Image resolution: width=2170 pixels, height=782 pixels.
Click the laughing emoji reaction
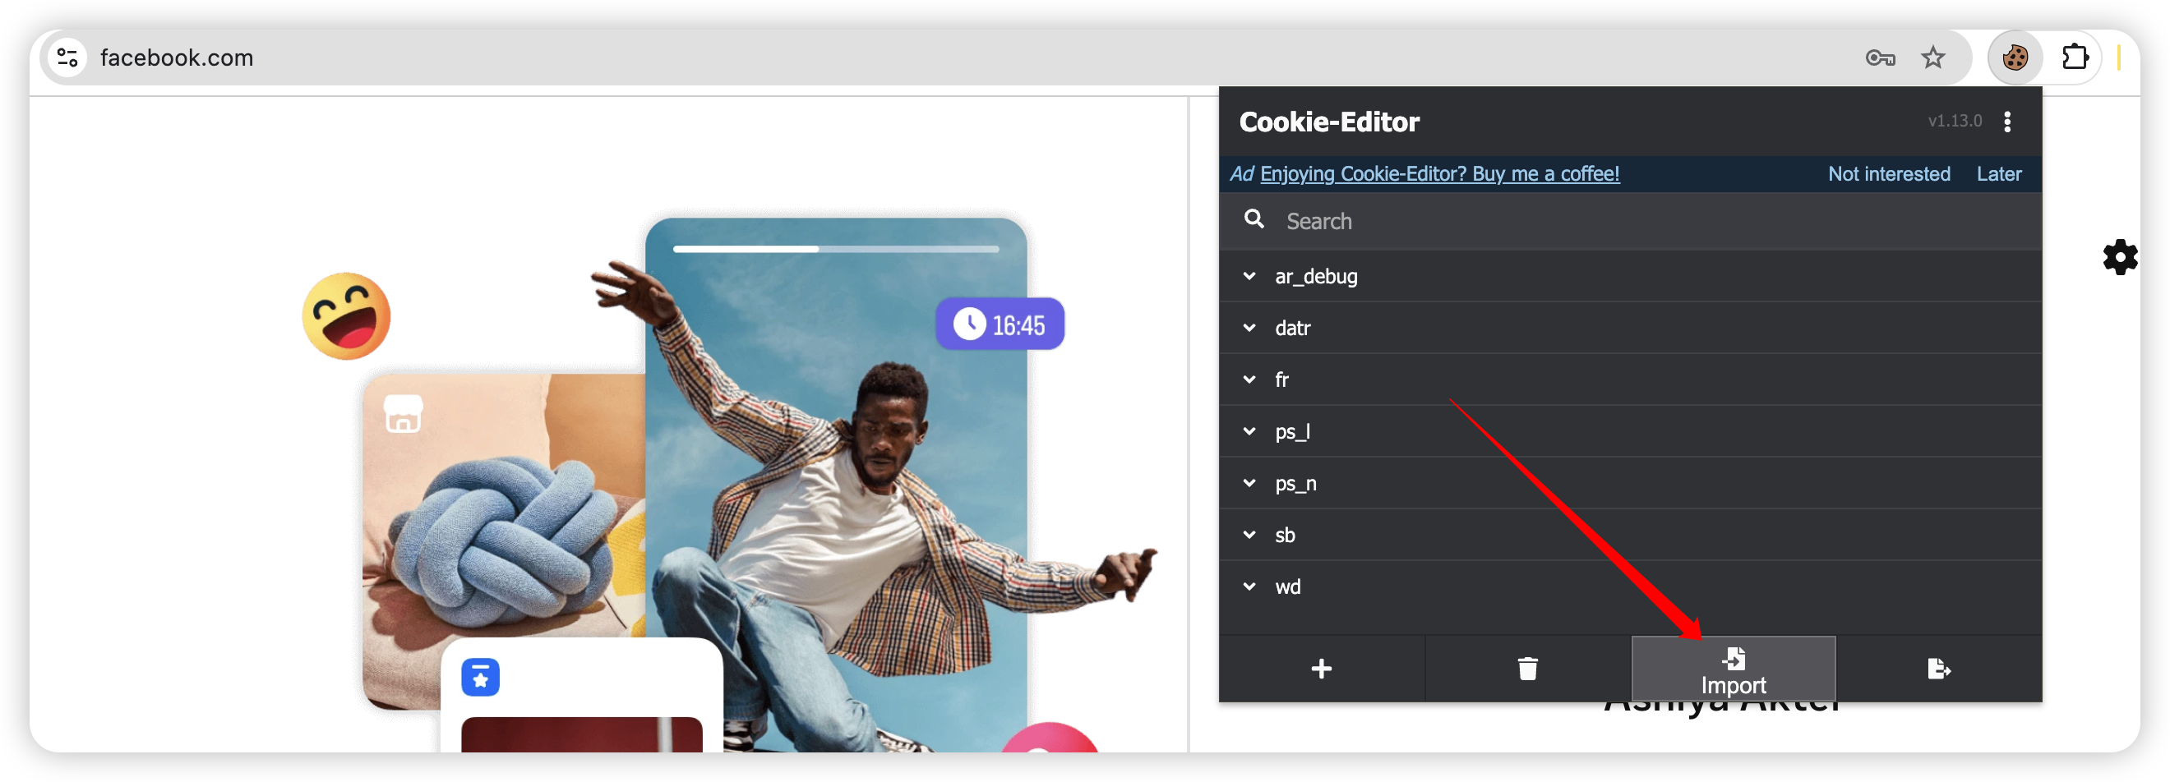coord(346,315)
